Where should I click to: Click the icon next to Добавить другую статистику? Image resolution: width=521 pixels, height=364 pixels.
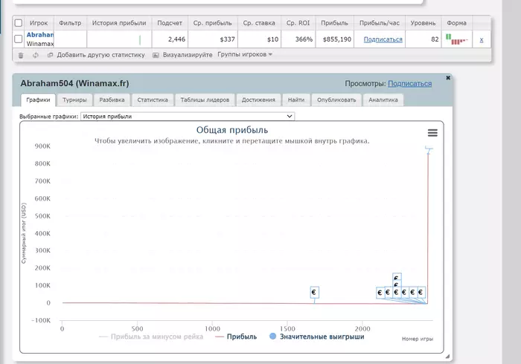50,55
